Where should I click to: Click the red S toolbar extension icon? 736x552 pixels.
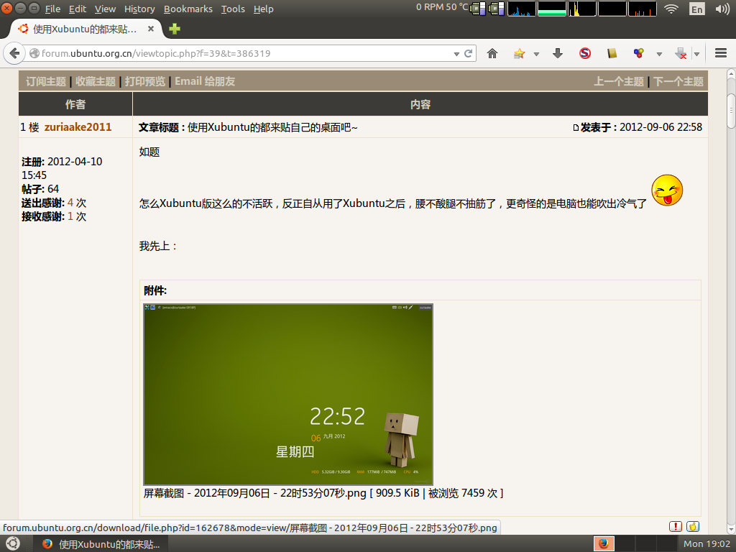[585, 53]
